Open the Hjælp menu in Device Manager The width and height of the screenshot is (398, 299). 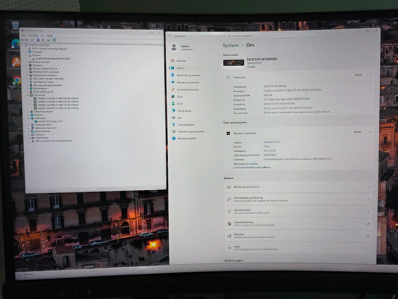(50, 36)
